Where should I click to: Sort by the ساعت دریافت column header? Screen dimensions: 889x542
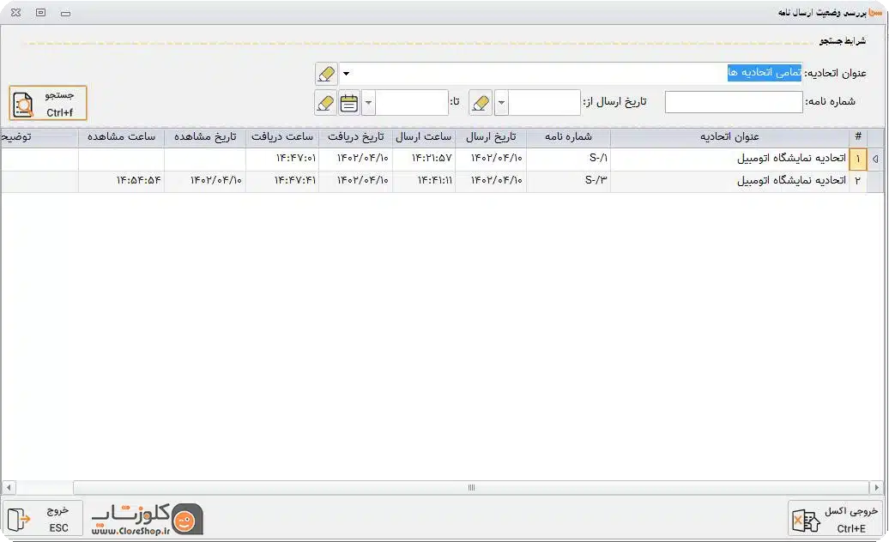coord(282,137)
